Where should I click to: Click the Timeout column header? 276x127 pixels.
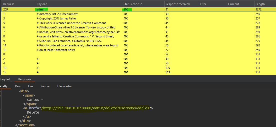[233, 4]
